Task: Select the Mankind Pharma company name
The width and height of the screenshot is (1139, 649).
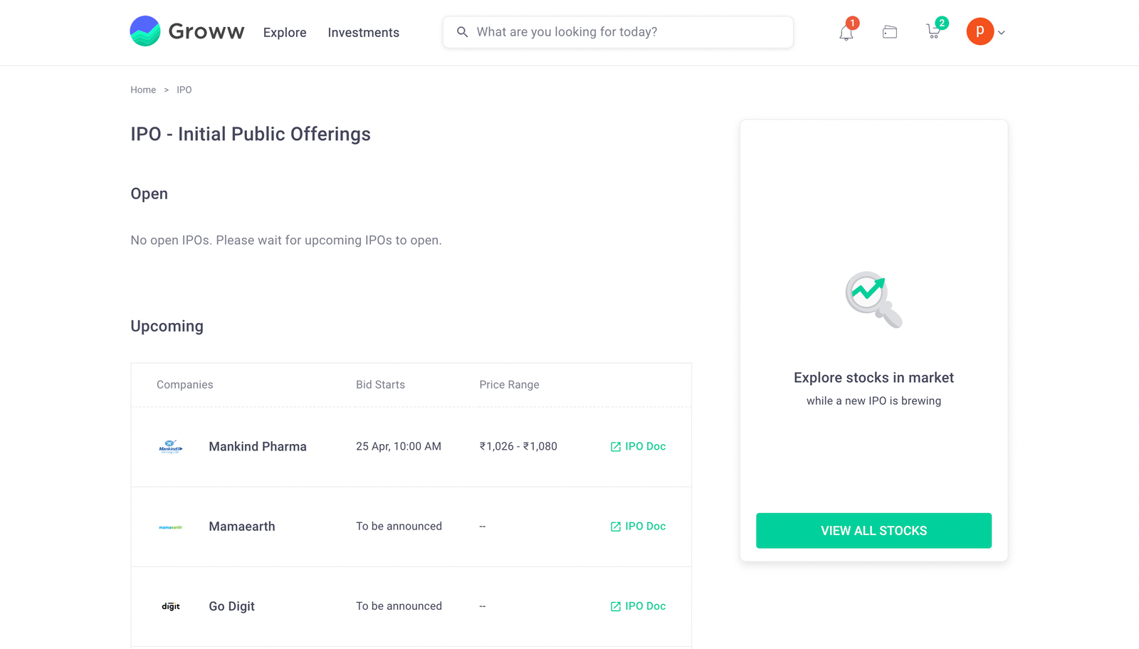Action: [258, 446]
